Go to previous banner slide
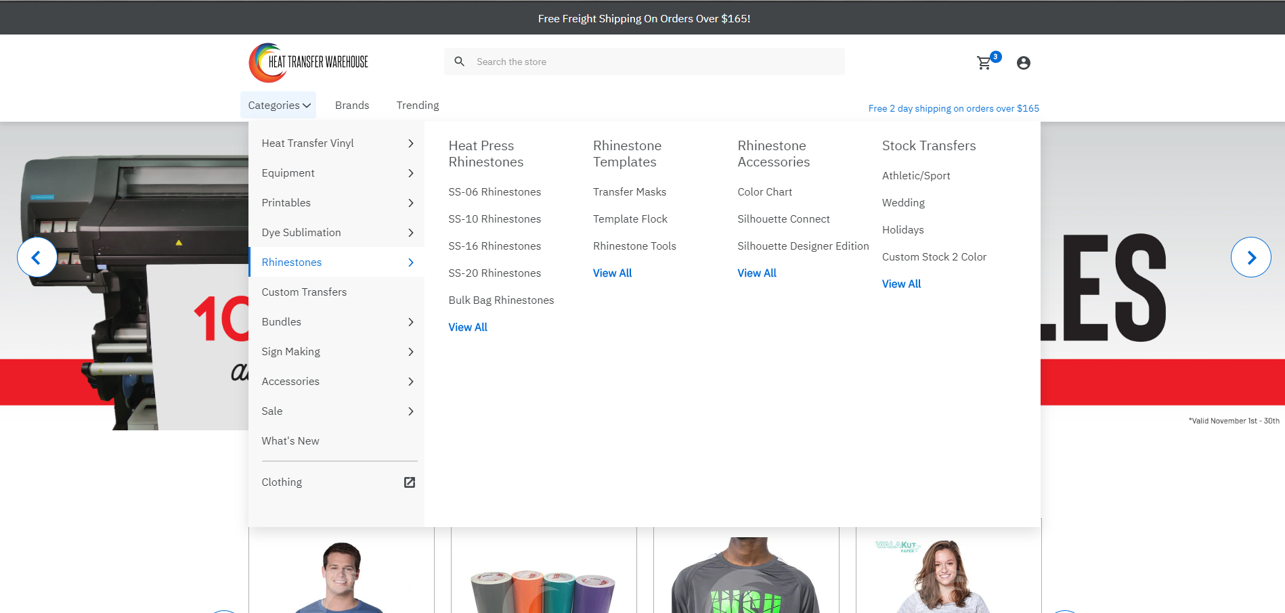1285x613 pixels. (x=37, y=257)
